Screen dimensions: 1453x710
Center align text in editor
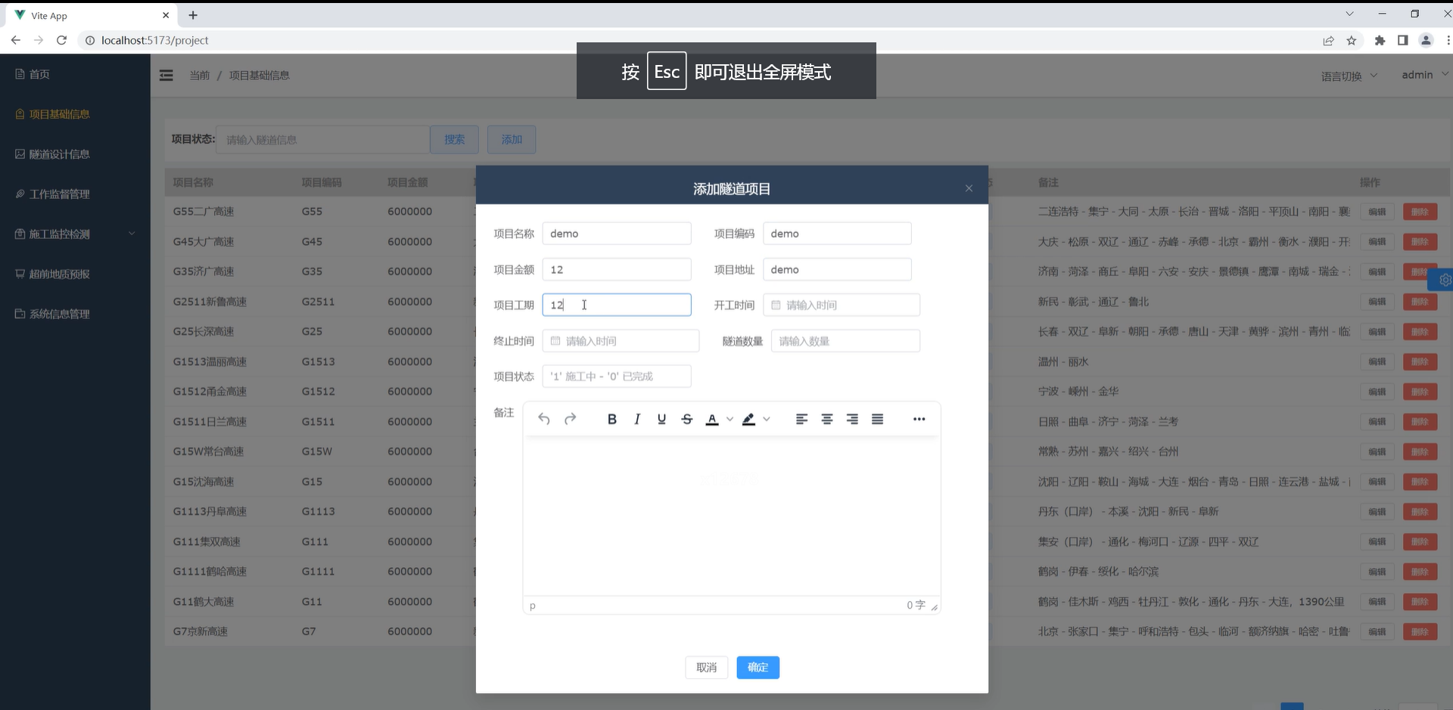click(x=827, y=419)
